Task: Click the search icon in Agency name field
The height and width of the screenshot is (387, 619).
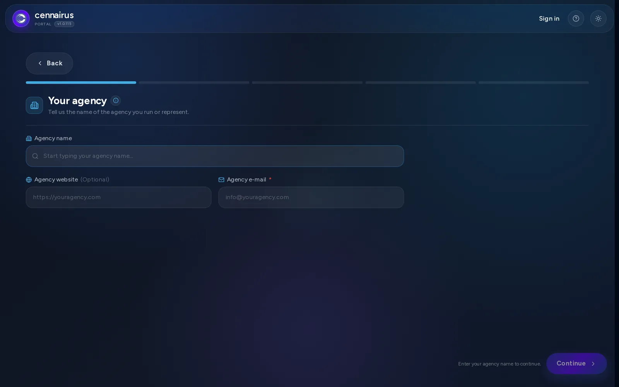Action: click(x=35, y=156)
